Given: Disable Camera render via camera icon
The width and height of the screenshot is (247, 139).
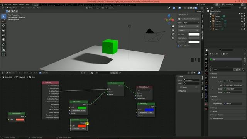Looking at the screenshot, I should tap(244, 16).
